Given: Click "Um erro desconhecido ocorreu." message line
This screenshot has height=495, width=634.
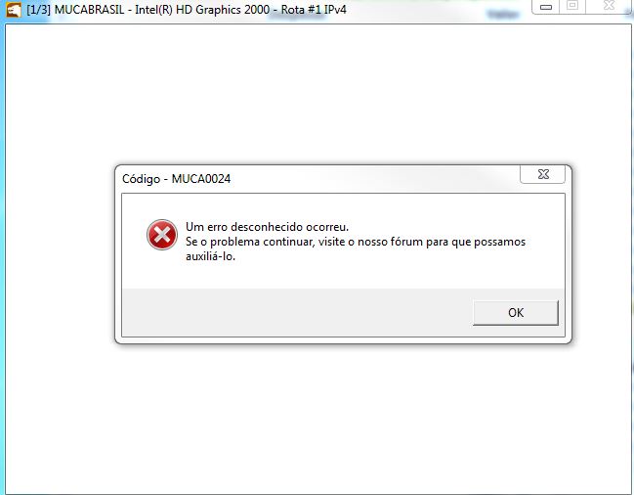Looking at the screenshot, I should [x=267, y=227].
